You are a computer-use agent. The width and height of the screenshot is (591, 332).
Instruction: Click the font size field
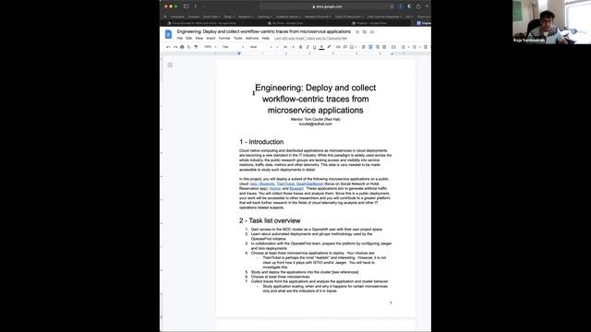285,47
